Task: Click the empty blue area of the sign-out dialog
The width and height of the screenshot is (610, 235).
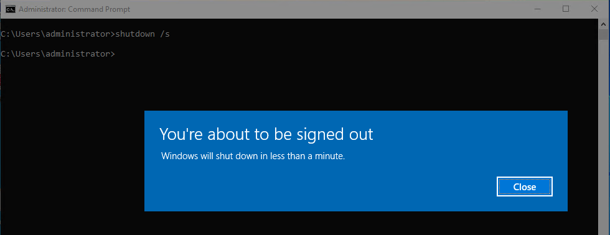Action: pyautogui.click(x=311, y=187)
